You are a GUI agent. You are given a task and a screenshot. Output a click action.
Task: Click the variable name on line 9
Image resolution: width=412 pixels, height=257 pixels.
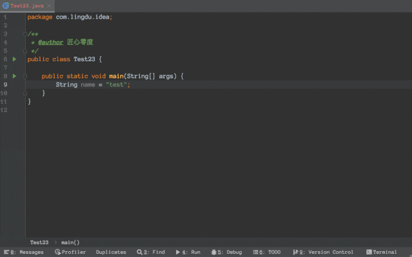(x=88, y=85)
